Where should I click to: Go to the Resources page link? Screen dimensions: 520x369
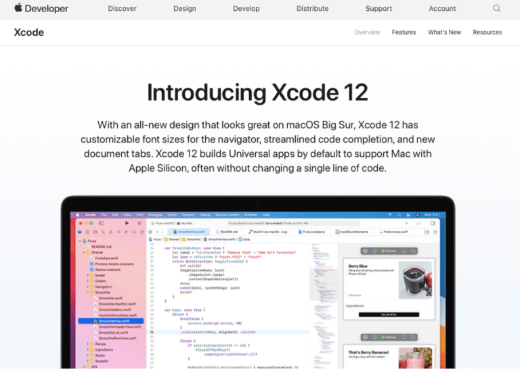[x=487, y=32]
